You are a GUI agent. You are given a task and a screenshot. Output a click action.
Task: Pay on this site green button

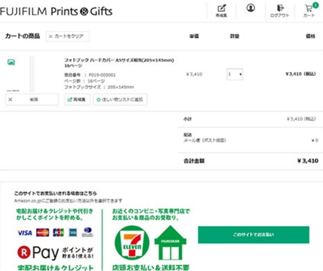pyautogui.click(x=253, y=234)
